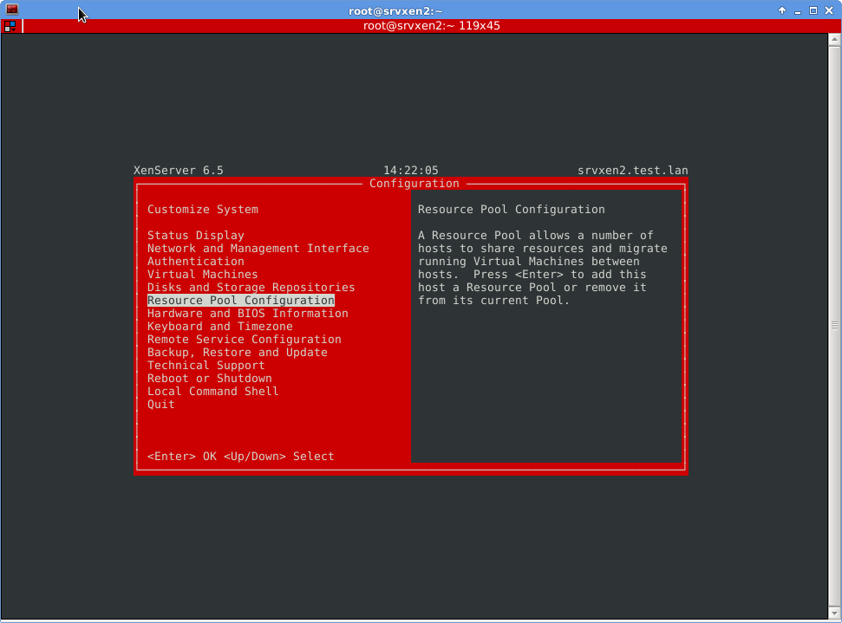
Task: Minimize the terminal window
Action: click(798, 10)
